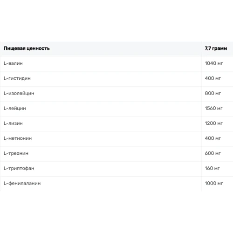Select the L-треонин row label
The width and height of the screenshot is (233, 233).
16,153
